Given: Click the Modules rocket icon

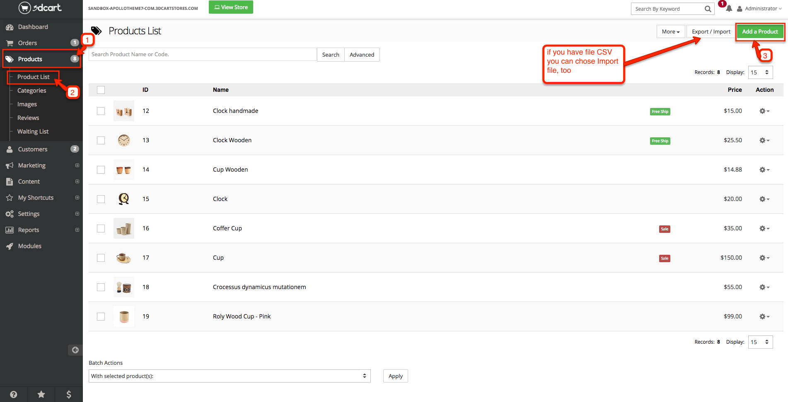Looking at the screenshot, I should (x=10, y=246).
